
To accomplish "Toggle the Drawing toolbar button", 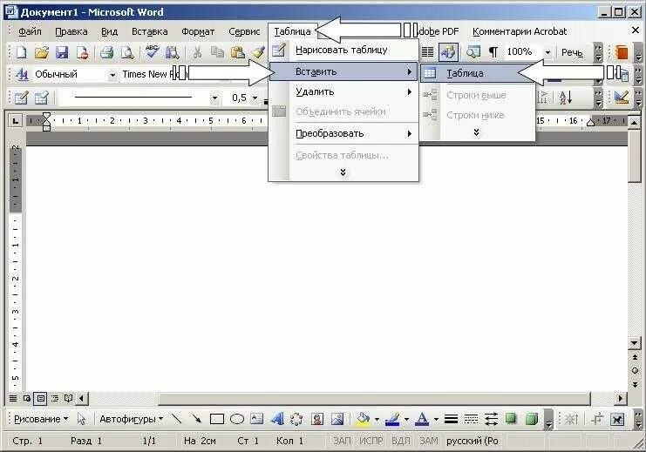I will (448, 52).
